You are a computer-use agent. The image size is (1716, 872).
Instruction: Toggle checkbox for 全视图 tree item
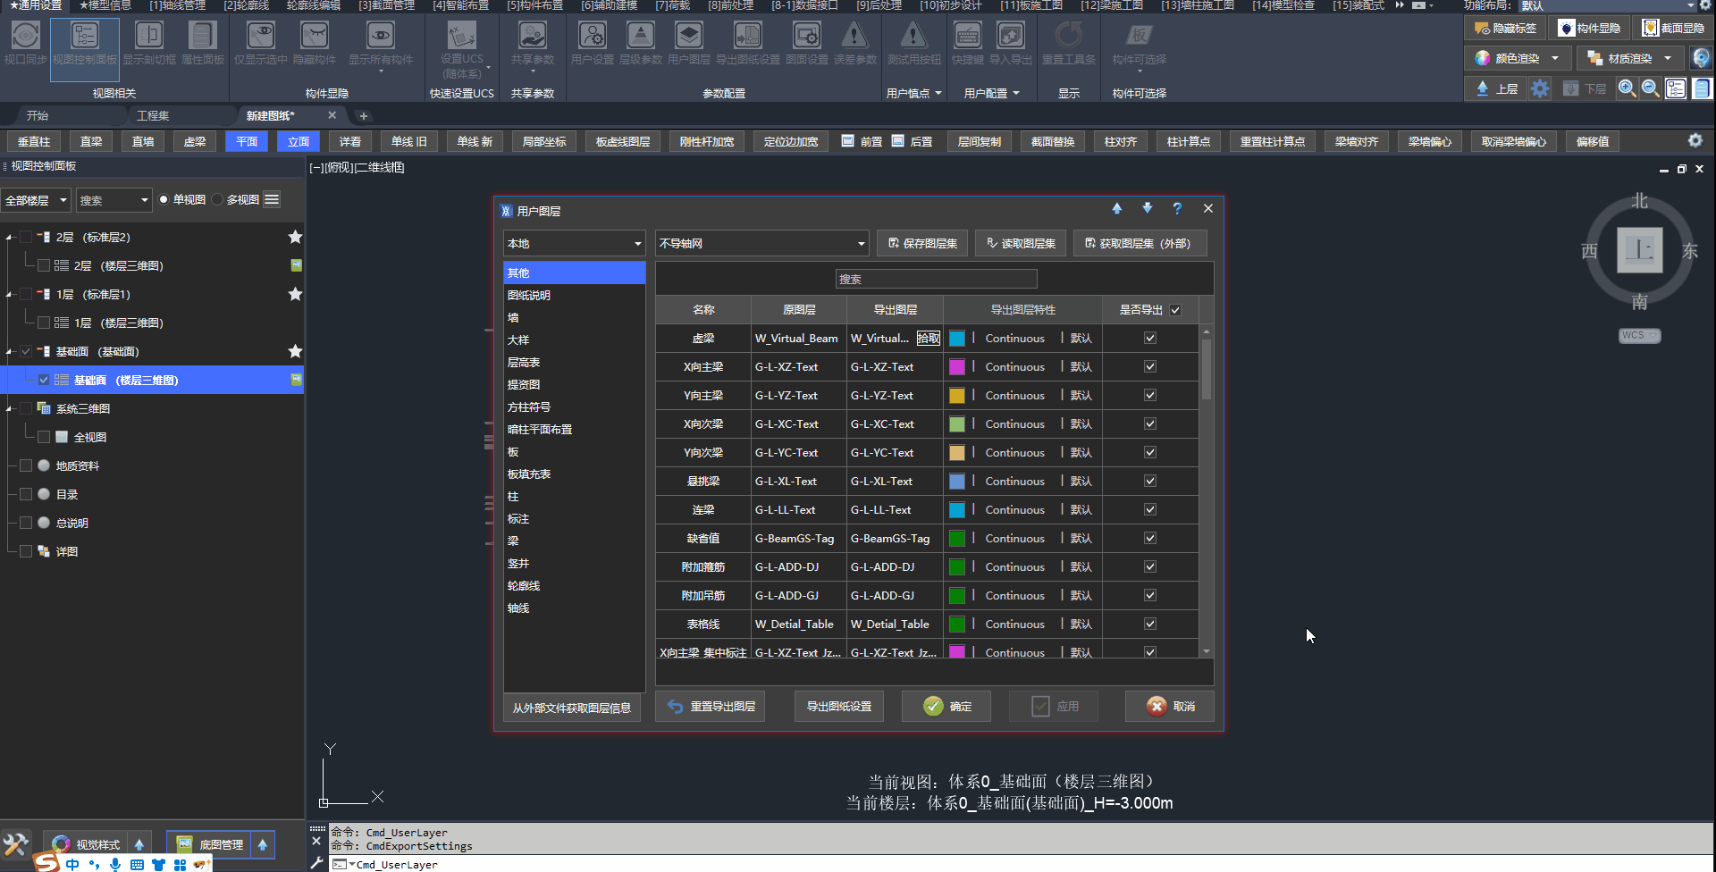coord(44,438)
